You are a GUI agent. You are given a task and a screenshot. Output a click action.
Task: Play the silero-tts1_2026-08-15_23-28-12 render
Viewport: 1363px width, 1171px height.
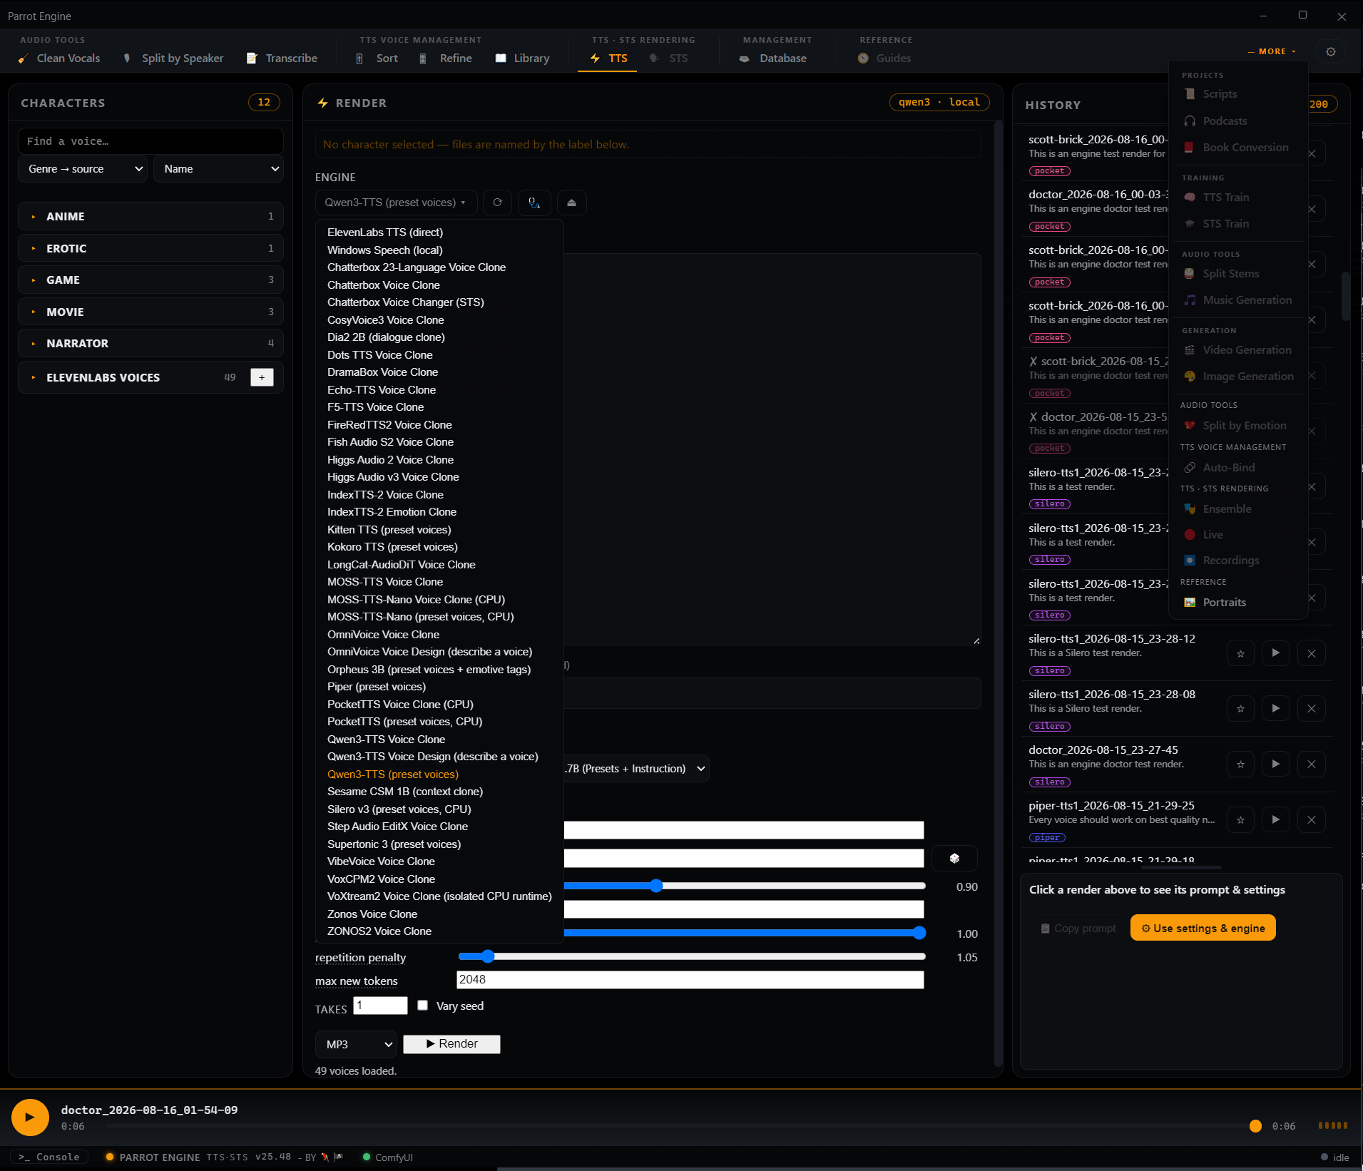coord(1275,653)
